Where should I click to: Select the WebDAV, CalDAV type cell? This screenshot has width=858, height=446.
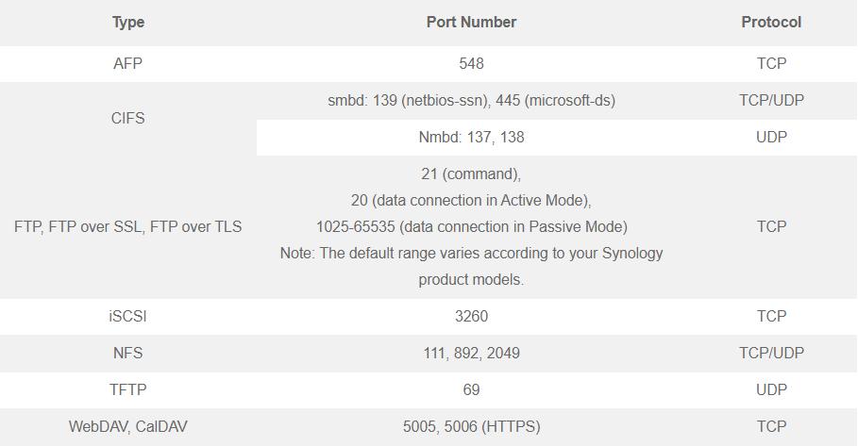click(x=128, y=426)
